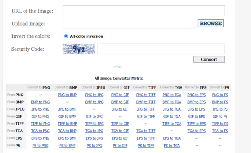Open the EPS to TGA link
The width and height of the screenshot is (251, 153).
[x=172, y=138]
